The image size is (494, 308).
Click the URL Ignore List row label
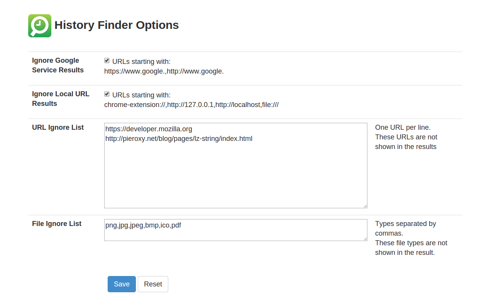(58, 127)
